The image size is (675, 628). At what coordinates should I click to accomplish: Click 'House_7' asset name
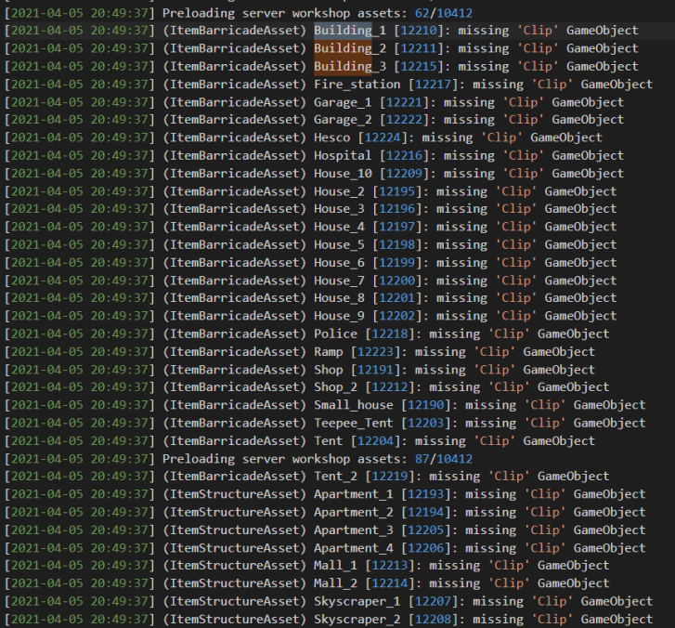click(339, 281)
